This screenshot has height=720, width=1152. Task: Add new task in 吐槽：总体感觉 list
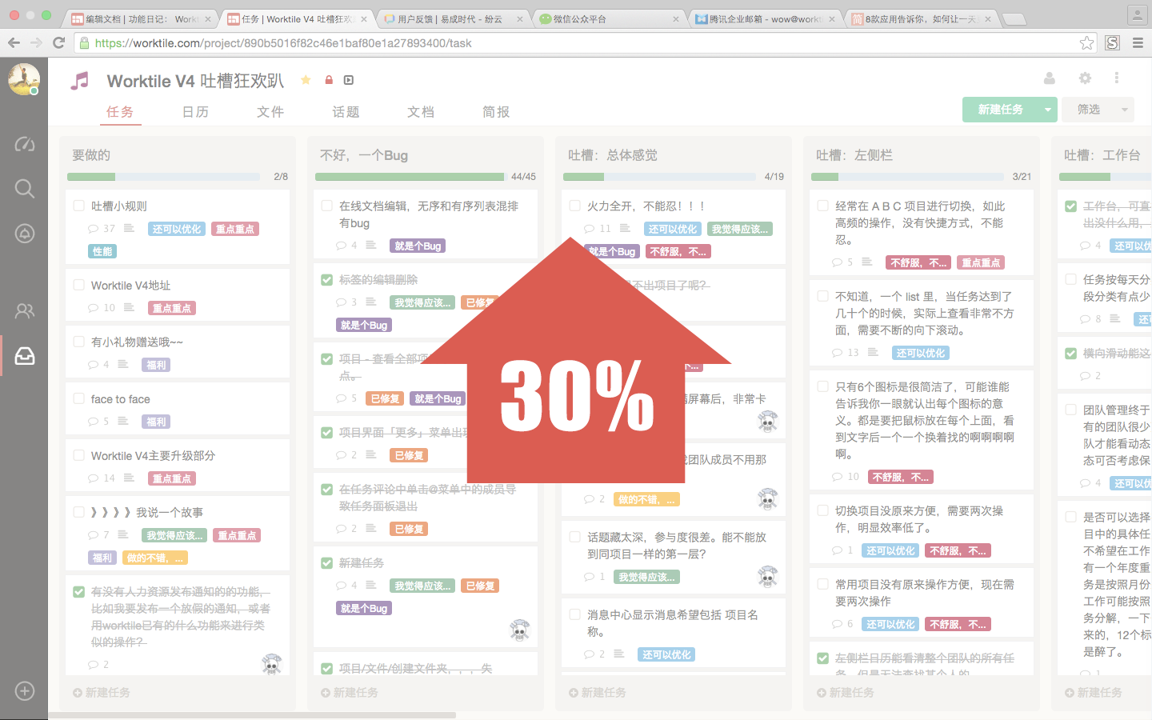click(598, 692)
